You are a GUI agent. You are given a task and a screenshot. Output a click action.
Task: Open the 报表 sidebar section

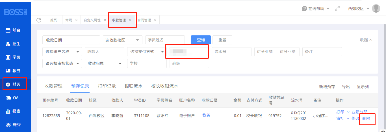coord(16,111)
